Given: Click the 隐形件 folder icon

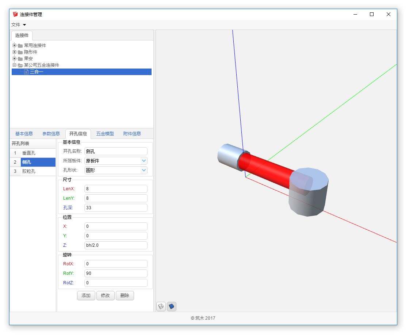Looking at the screenshot, I should point(20,52).
